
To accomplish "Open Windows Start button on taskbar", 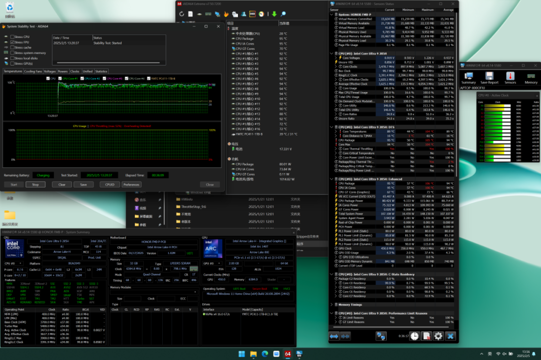I will pyautogui.click(x=241, y=354).
